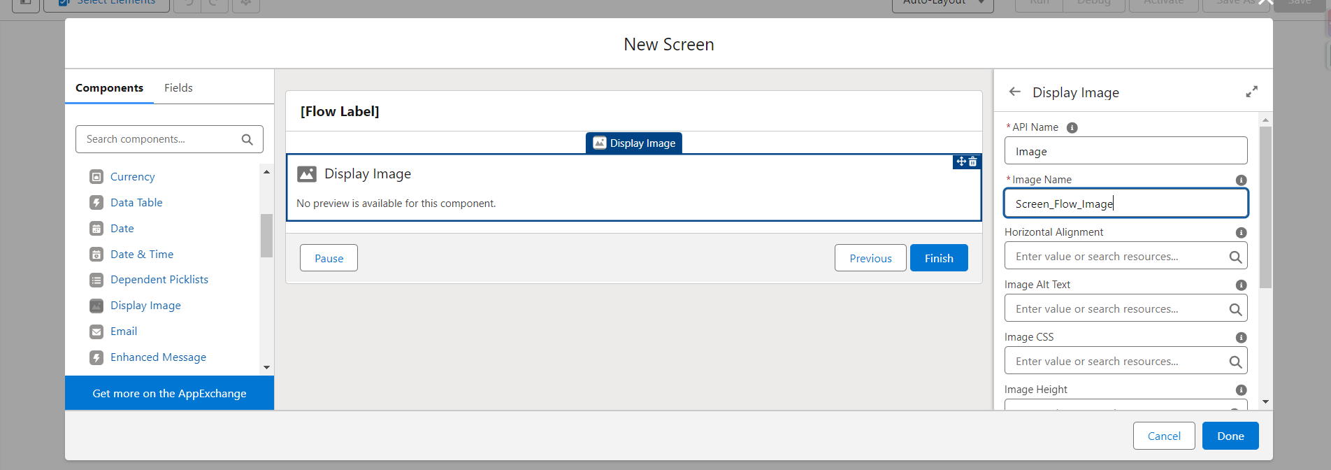Click the Horizontal Alignment info icon

[x=1241, y=232]
